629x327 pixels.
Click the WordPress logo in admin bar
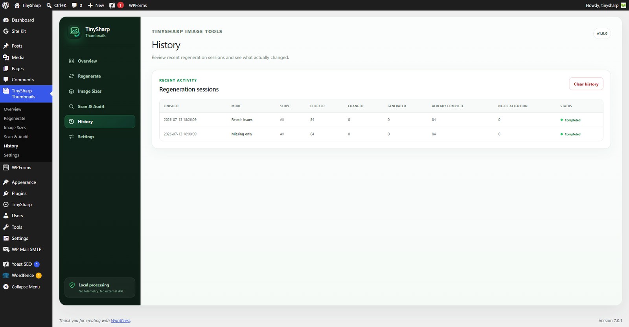pyautogui.click(x=6, y=5)
